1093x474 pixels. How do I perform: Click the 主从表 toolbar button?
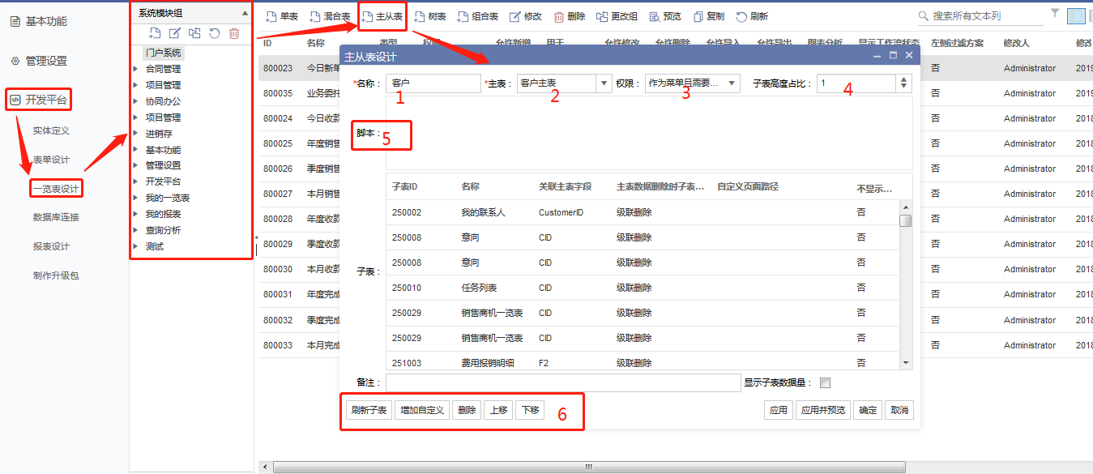[x=382, y=16]
